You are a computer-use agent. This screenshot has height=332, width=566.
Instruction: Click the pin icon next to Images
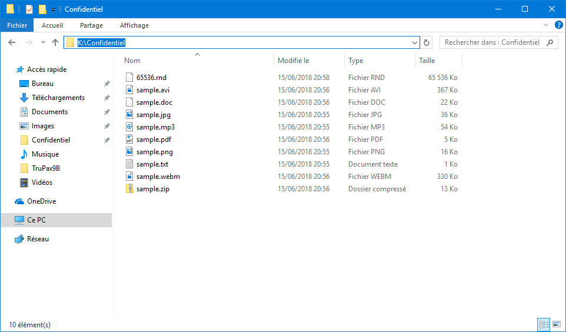(x=107, y=126)
